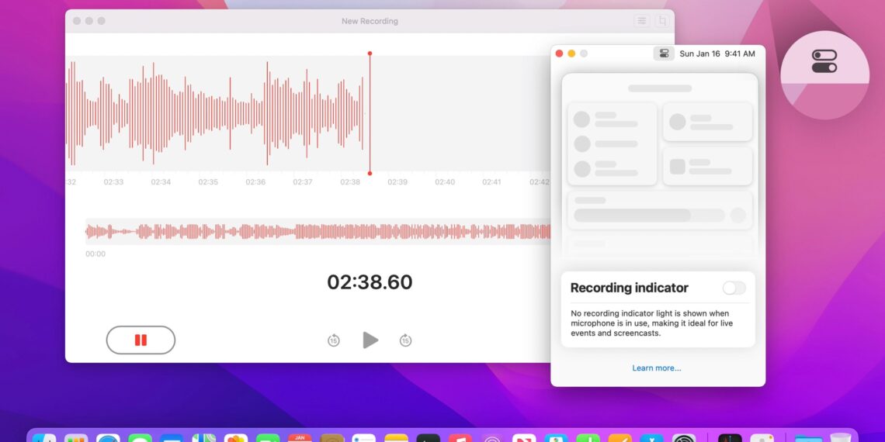Open playback settings sliders icon in title bar
885x442 pixels.
pos(642,21)
